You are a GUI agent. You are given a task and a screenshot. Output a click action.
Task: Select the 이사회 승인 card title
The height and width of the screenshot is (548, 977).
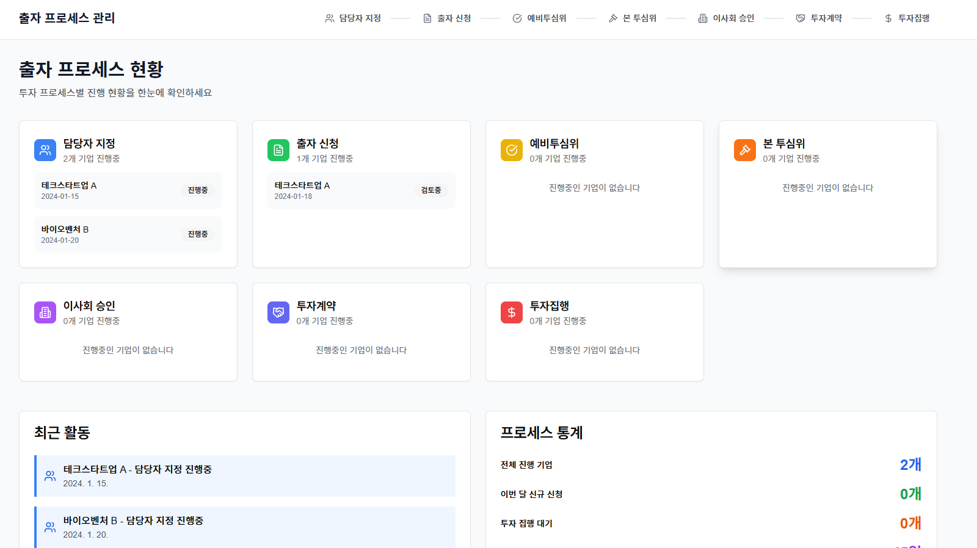click(x=89, y=306)
